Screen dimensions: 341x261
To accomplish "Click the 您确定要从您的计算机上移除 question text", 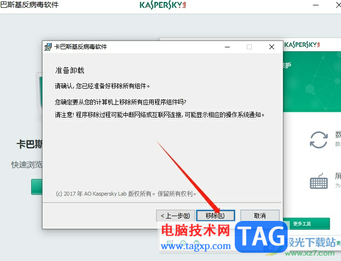I will 120,102.
